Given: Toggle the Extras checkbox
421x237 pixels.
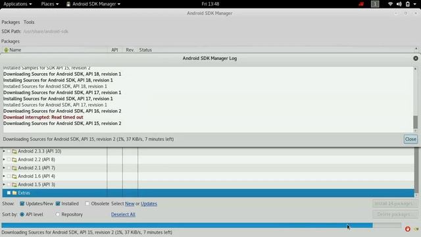Looking at the screenshot, I should [x=9, y=193].
